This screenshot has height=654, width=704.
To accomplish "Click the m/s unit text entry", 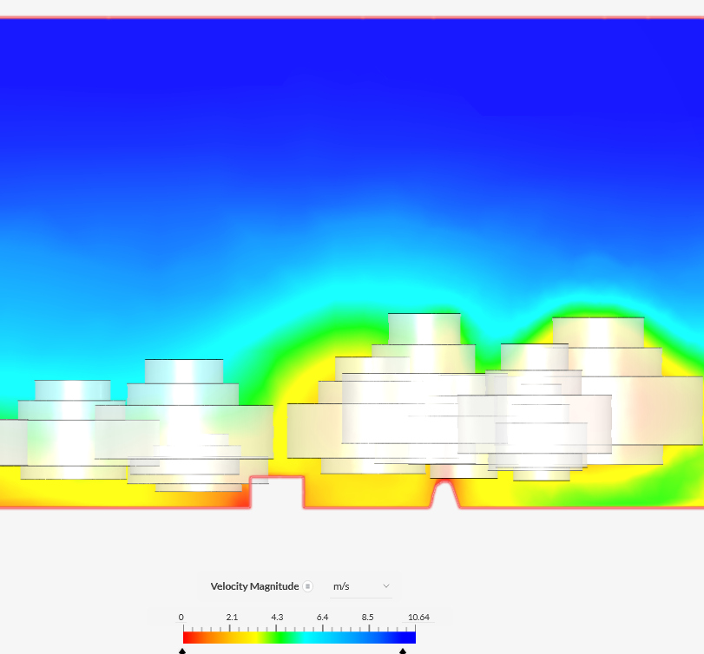I will [340, 585].
